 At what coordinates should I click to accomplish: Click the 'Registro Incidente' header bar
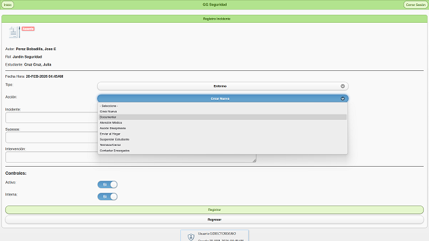tap(214, 19)
